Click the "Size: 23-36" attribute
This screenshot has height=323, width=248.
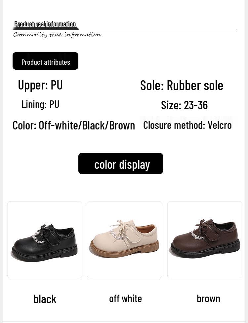coord(184,105)
